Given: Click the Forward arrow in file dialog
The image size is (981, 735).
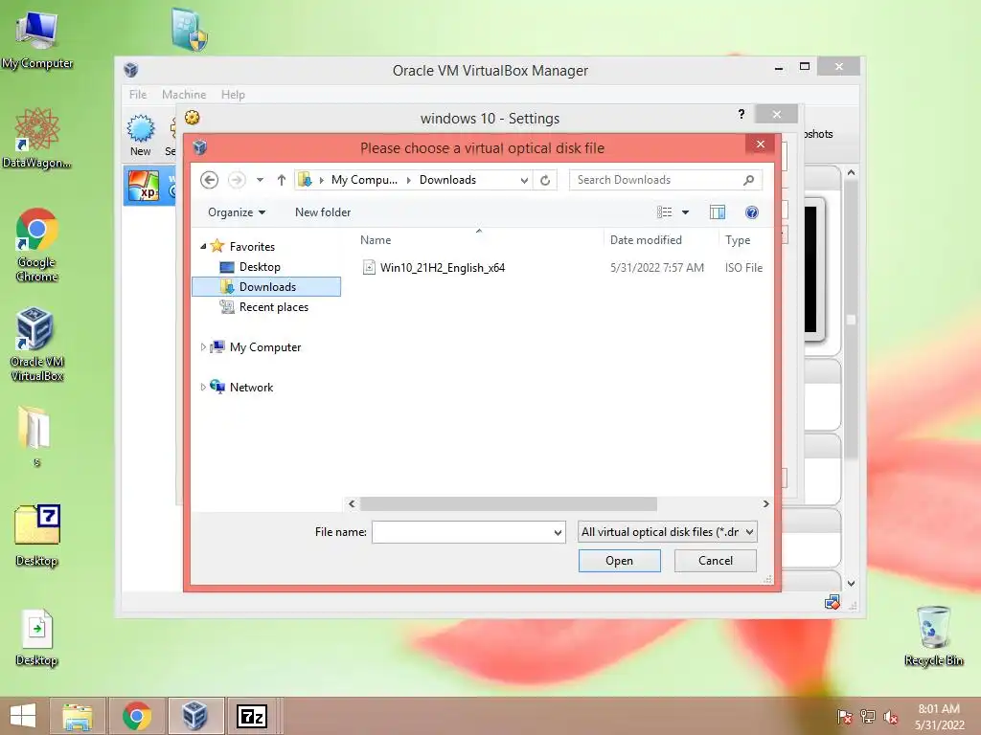Looking at the screenshot, I should tap(237, 180).
